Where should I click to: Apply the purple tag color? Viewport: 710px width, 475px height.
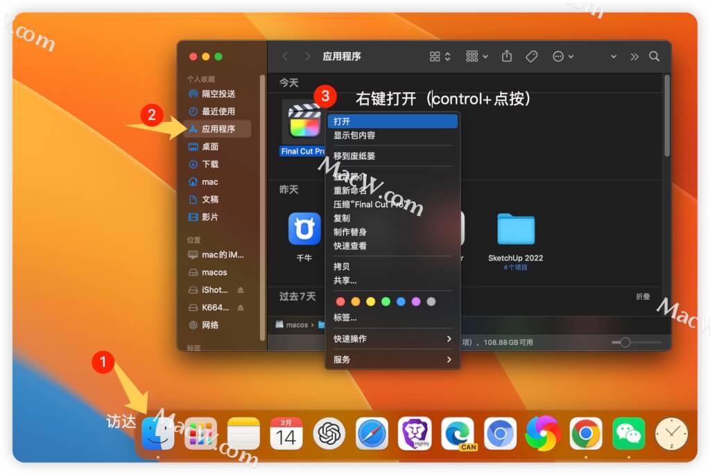[x=416, y=302]
